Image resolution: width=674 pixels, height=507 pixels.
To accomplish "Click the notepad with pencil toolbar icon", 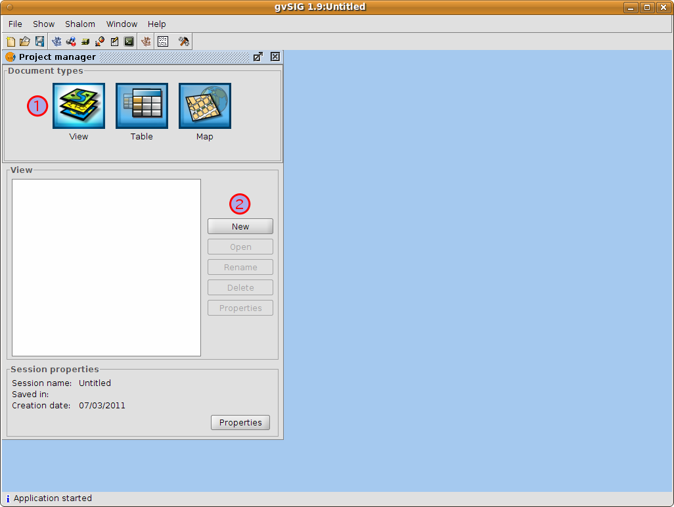I will (x=114, y=41).
